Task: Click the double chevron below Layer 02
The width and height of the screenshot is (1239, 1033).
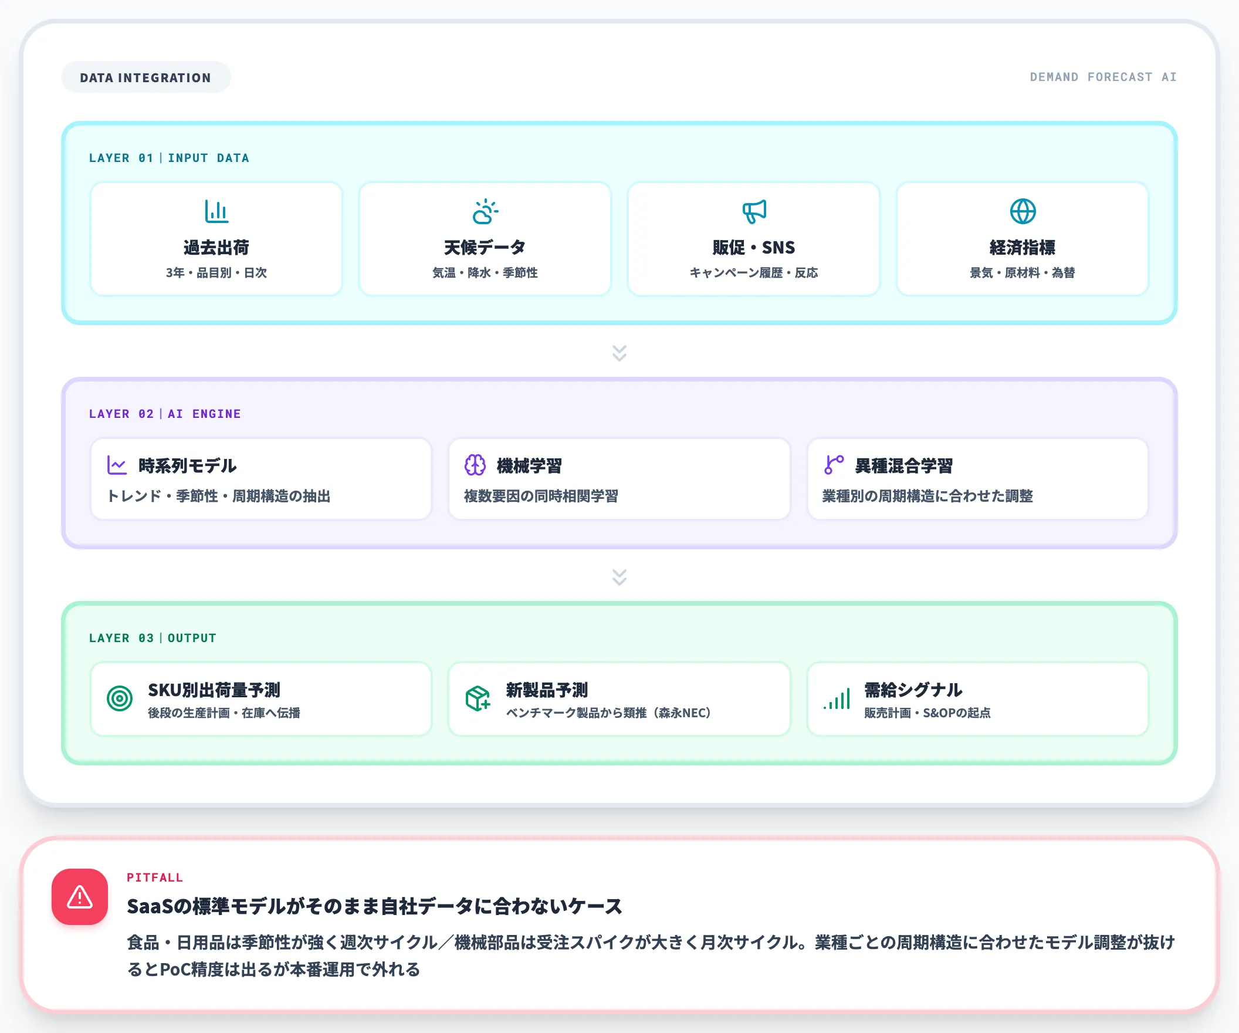Action: (619, 578)
